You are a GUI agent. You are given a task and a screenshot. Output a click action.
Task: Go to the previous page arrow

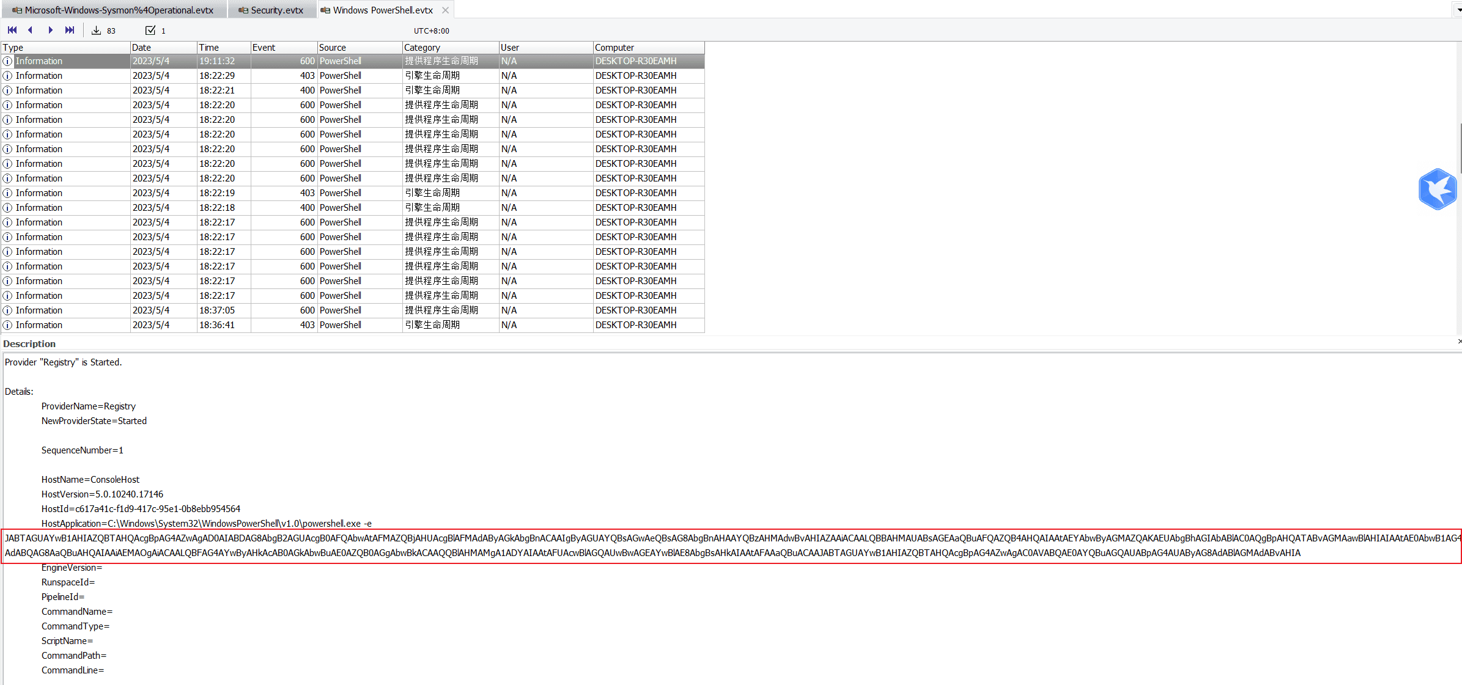31,30
